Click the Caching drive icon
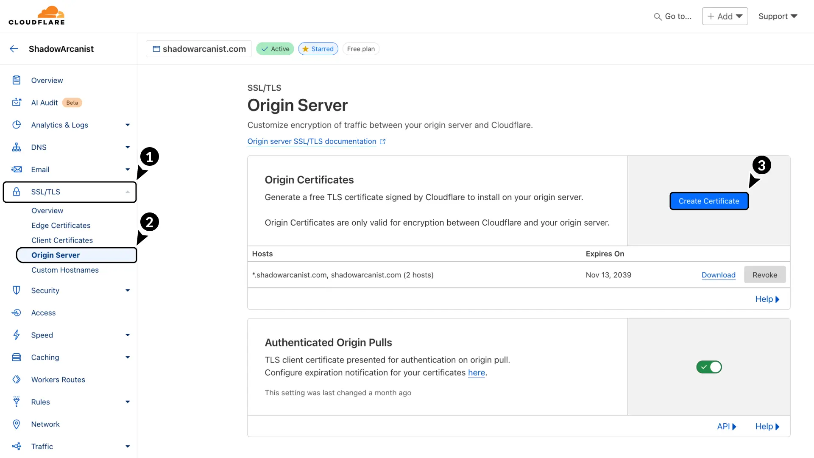 (x=17, y=357)
